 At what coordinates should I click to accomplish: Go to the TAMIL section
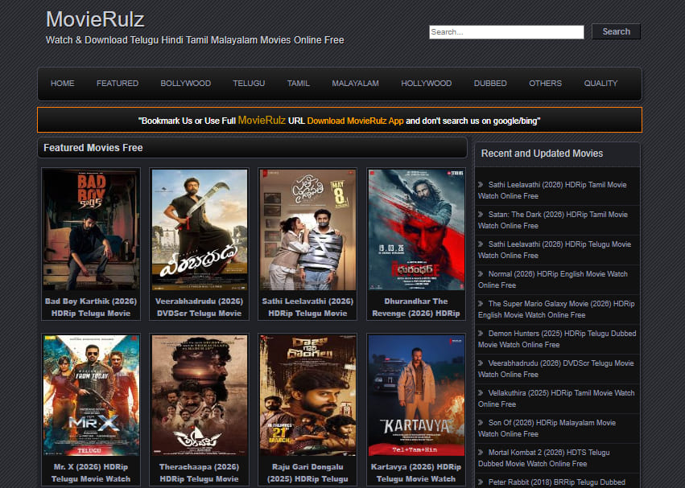[x=299, y=84]
